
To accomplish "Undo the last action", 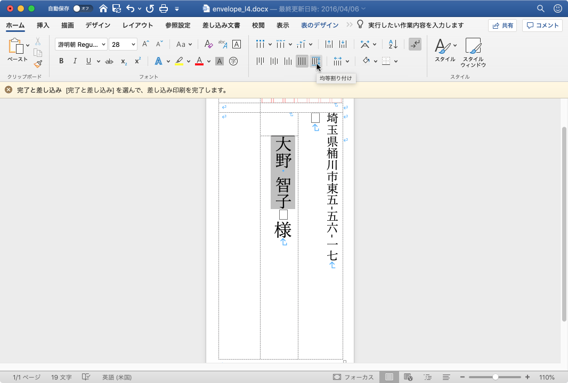I will pyautogui.click(x=131, y=9).
